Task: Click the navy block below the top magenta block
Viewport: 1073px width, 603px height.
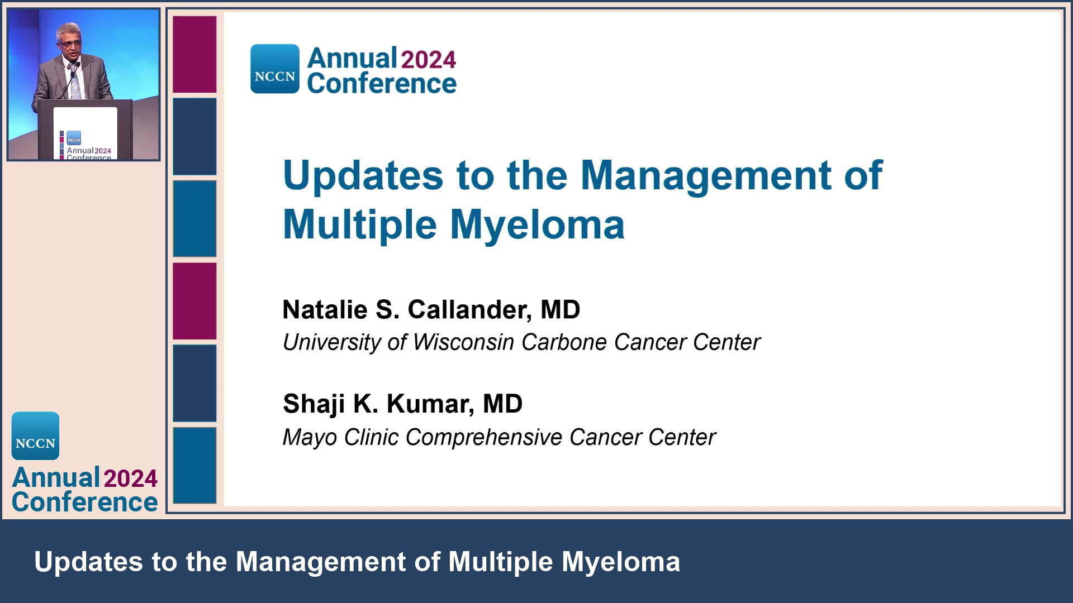Action: pos(194,137)
